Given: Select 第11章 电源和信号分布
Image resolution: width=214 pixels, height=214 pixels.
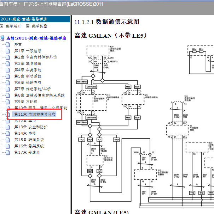Looking at the screenshot, I should 34,114.
